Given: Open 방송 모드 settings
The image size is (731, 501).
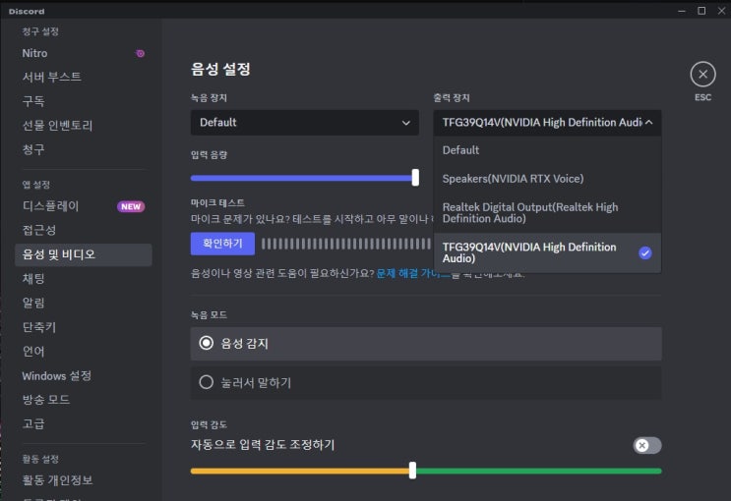Looking at the screenshot, I should (83, 400).
